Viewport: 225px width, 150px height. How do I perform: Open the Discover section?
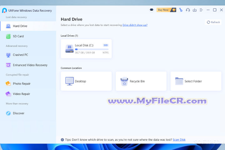tap(28, 113)
